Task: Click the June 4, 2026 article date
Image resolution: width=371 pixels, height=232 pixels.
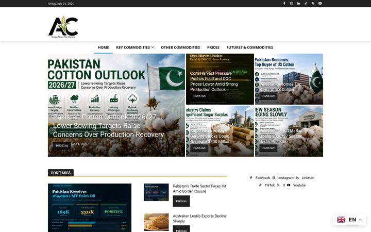Action: (x=79, y=144)
